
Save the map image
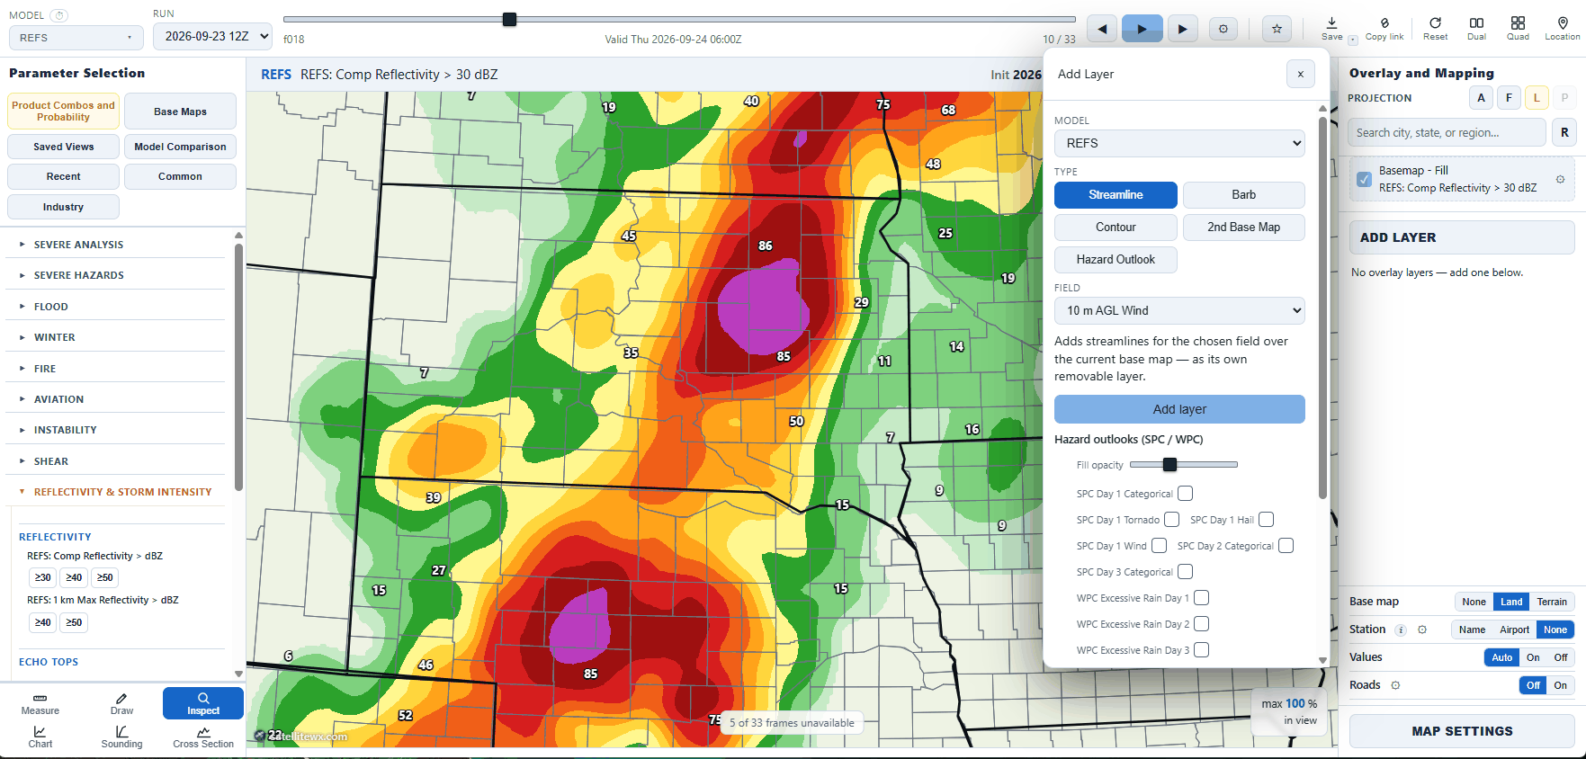(1331, 28)
